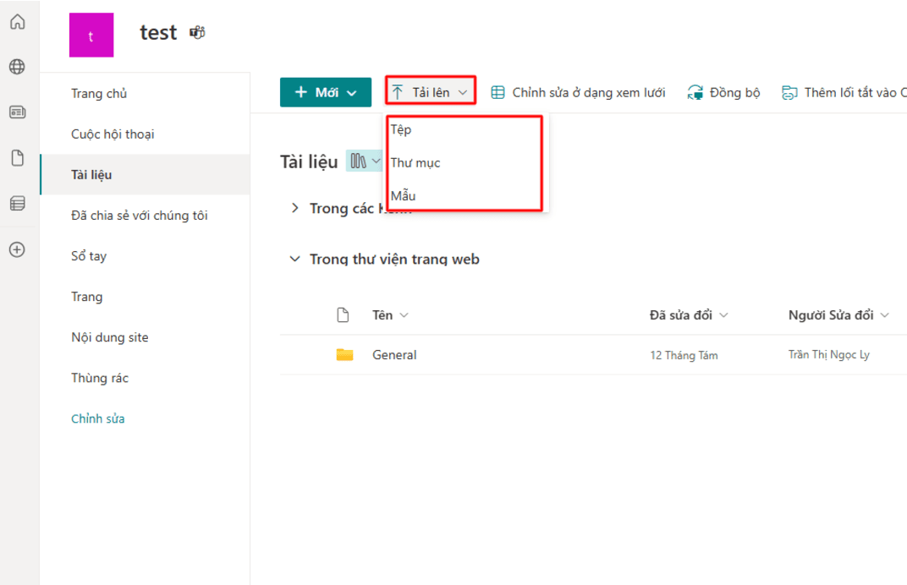The width and height of the screenshot is (907, 585).
Task: Click the General folder icon
Action: (x=344, y=354)
